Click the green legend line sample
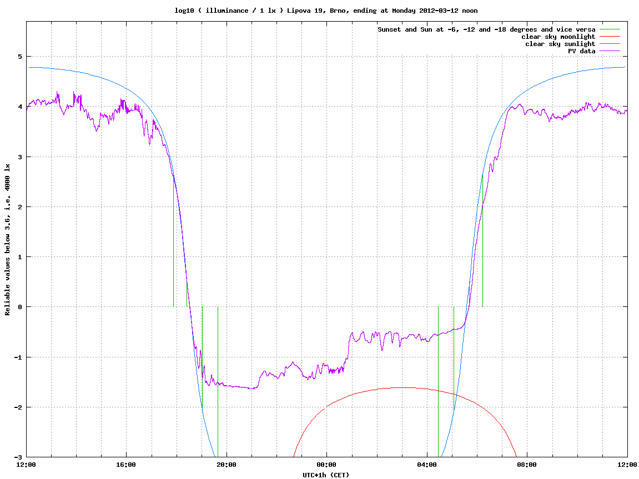 point(610,29)
